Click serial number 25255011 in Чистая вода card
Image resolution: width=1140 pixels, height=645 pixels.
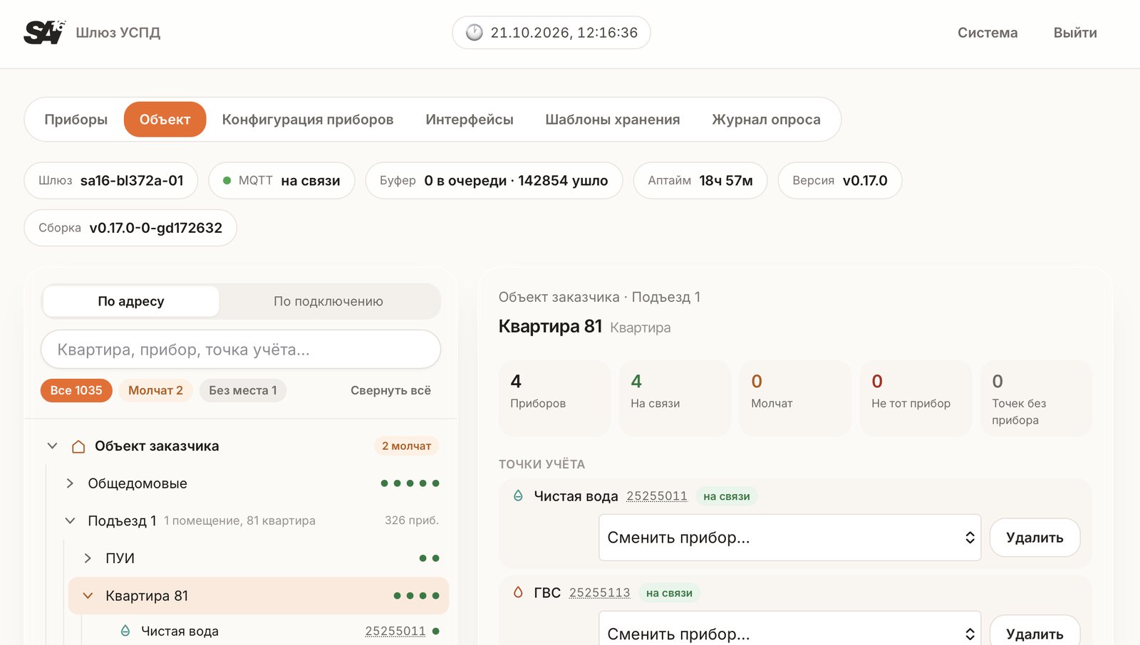click(x=657, y=496)
